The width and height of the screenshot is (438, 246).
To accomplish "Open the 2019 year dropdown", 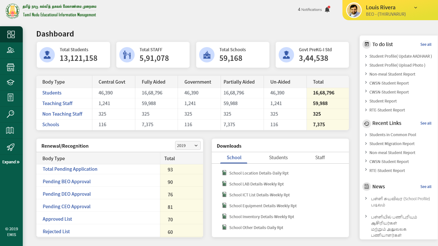I will (188, 145).
